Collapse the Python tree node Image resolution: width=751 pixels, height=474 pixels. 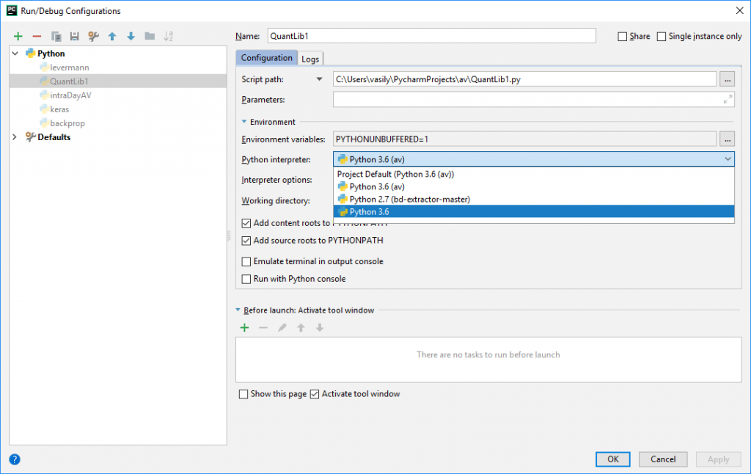tap(15, 54)
